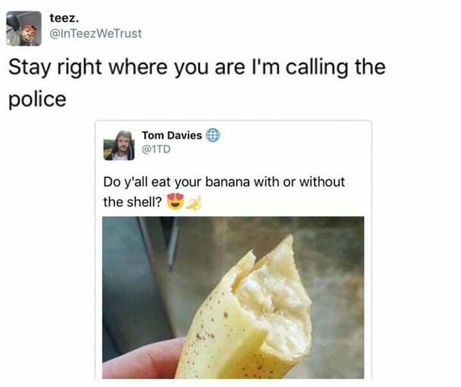The image size is (461, 387).
Task: Click the banana emoji
Action: tap(195, 202)
